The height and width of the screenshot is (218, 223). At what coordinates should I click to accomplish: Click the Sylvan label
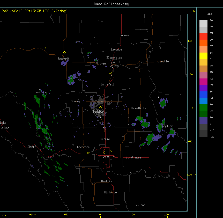(x=101, y=63)
